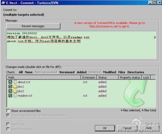The height and width of the screenshot is (134, 162).
Task: Sort by the Extension column header
Action: click(x=89, y=78)
